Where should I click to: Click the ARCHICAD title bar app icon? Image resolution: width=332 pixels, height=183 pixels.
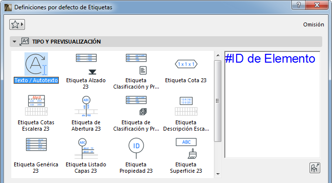[x=8, y=7]
